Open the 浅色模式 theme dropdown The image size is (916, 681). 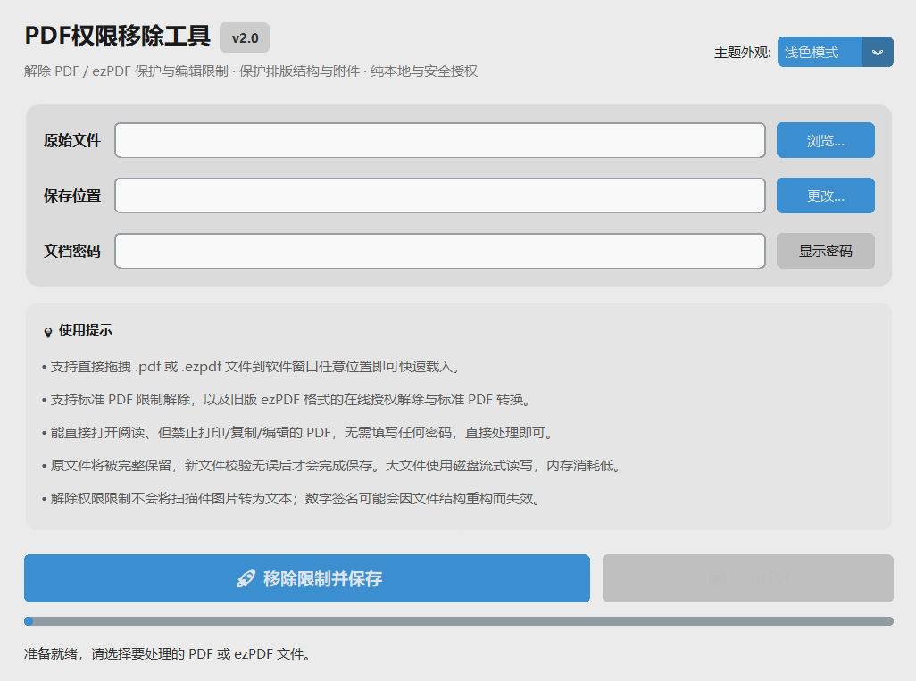835,52
